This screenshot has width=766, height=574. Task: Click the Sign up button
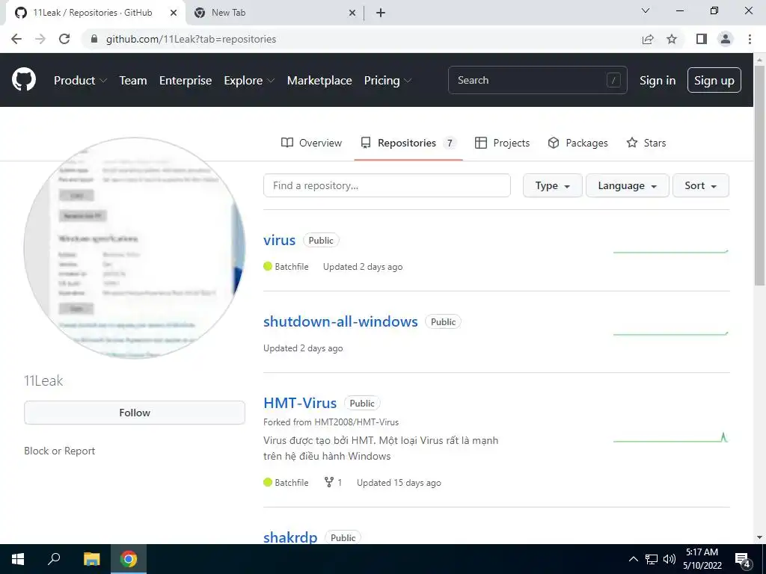click(714, 80)
